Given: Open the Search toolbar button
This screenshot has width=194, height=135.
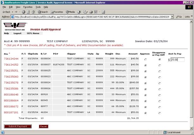Looking at the screenshot, I should pyautogui.click(x=42, y=12).
